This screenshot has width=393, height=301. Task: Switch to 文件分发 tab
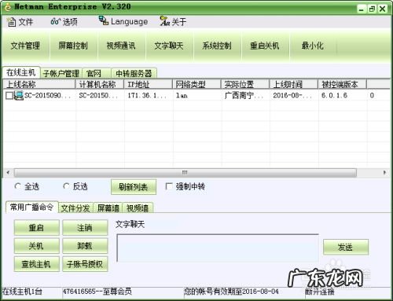pyautogui.click(x=75, y=208)
